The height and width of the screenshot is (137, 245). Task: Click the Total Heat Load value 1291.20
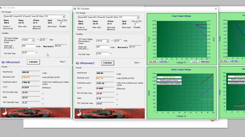click(105, 83)
